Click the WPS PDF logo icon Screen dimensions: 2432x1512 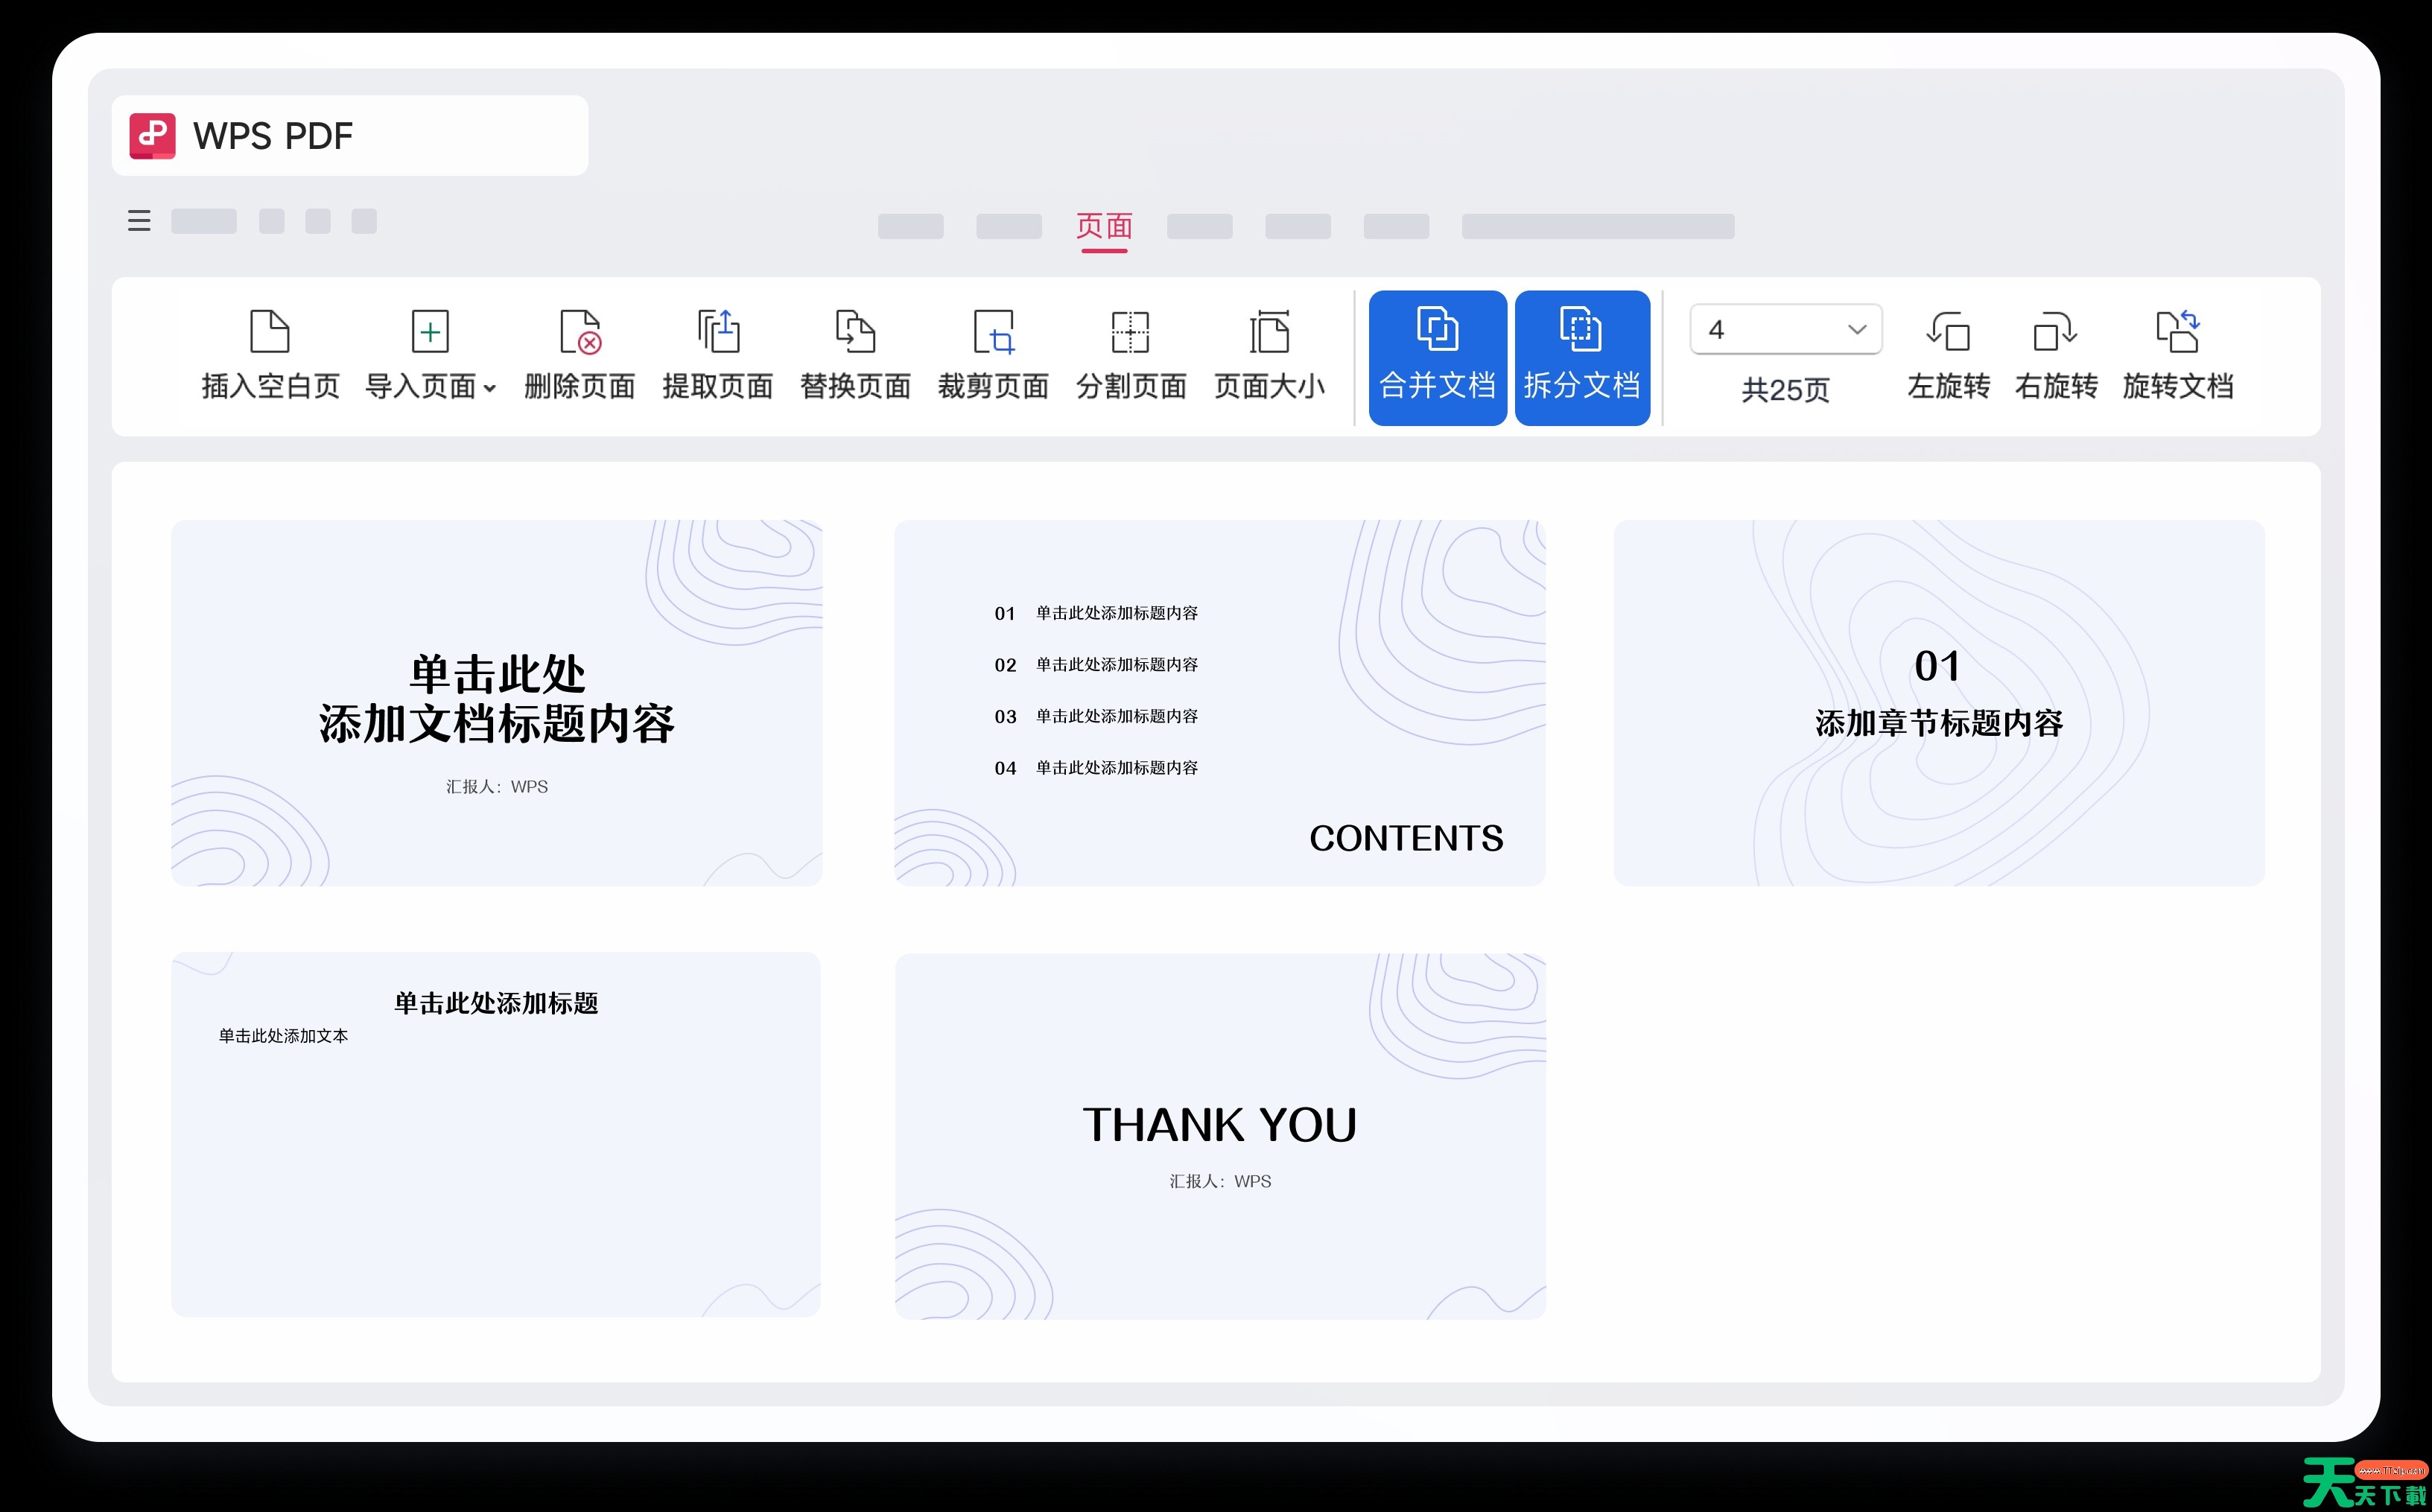152,136
